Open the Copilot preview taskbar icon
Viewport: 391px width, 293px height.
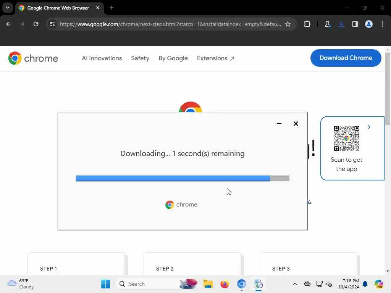pos(378,284)
